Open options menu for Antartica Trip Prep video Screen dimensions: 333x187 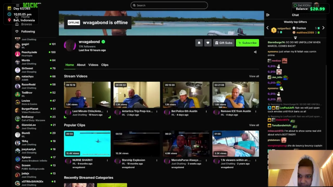157,111
